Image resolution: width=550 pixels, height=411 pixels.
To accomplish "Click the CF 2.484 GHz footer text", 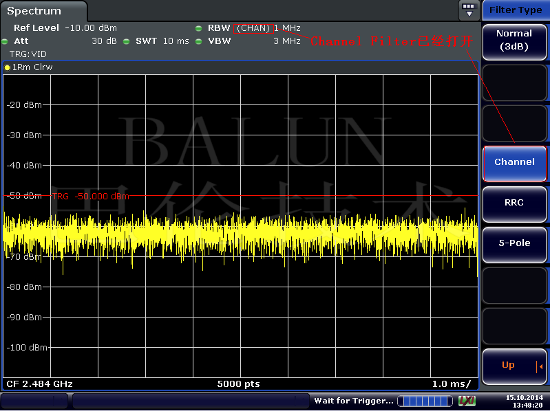I will coord(40,384).
